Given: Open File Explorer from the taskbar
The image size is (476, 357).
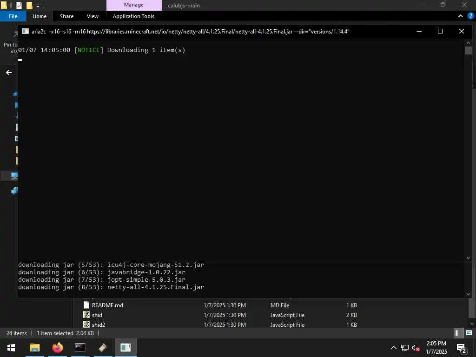Looking at the screenshot, I should (x=34, y=348).
